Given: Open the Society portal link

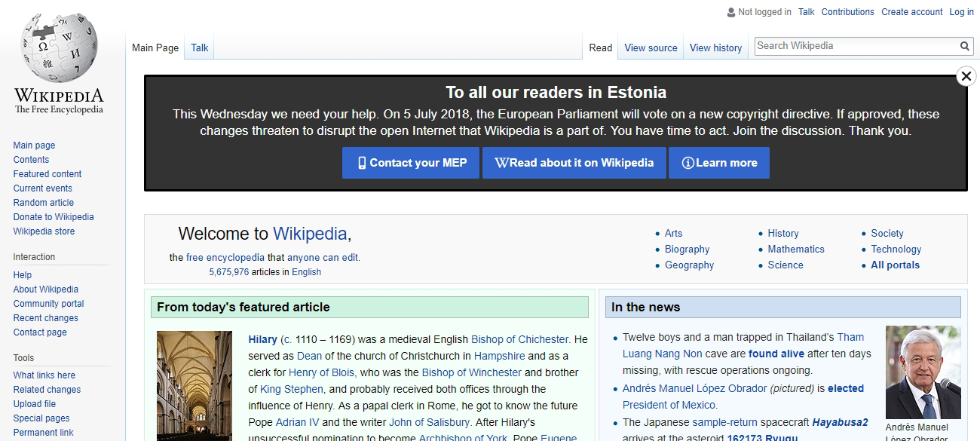Looking at the screenshot, I should pyautogui.click(x=887, y=234).
